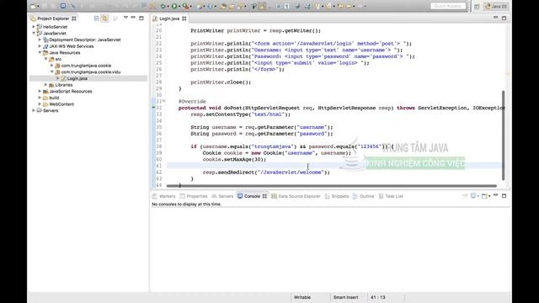Close the Project Explorer tab

point(74,19)
